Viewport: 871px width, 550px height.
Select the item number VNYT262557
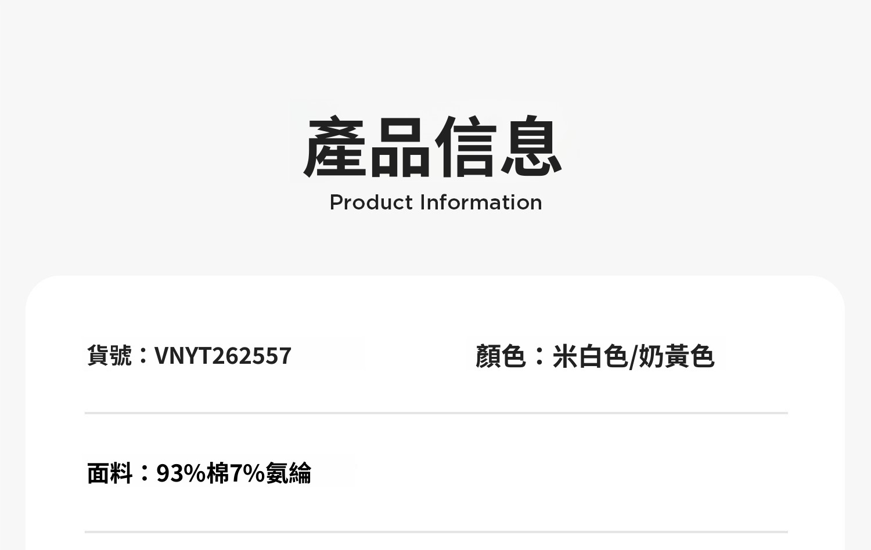click(x=223, y=356)
